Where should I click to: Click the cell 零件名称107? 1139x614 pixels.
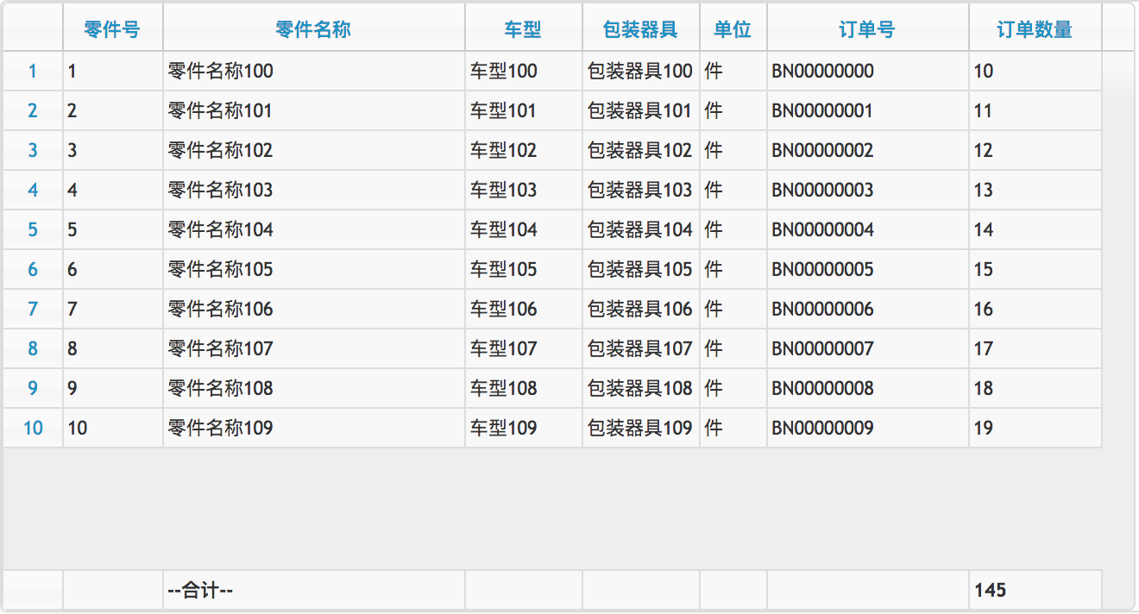coord(314,349)
